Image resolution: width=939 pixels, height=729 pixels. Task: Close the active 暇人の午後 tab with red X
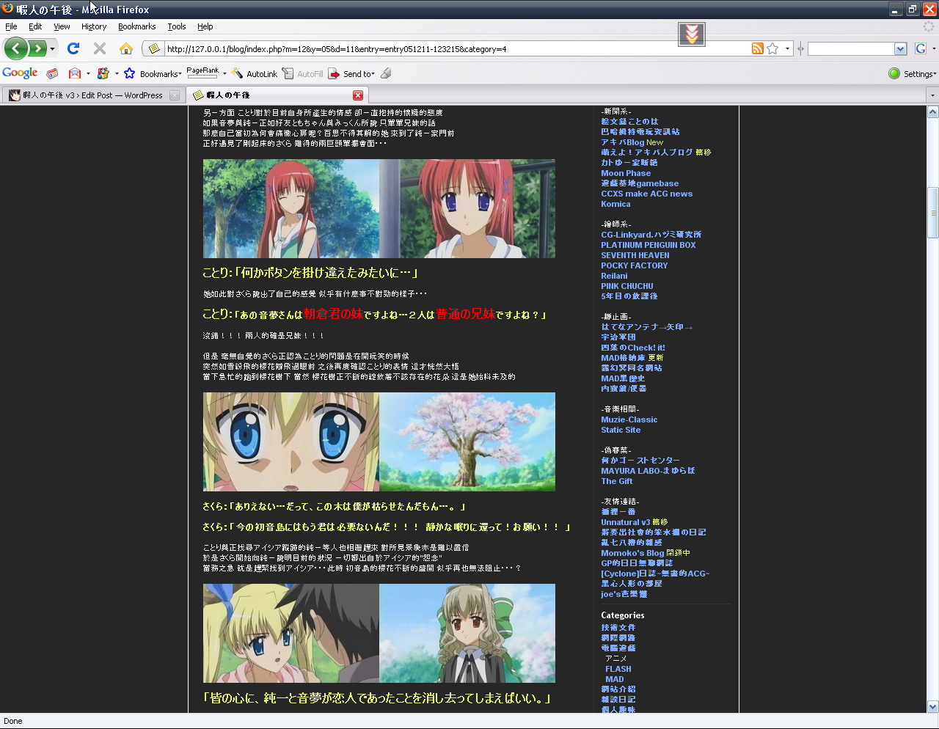pyautogui.click(x=358, y=95)
